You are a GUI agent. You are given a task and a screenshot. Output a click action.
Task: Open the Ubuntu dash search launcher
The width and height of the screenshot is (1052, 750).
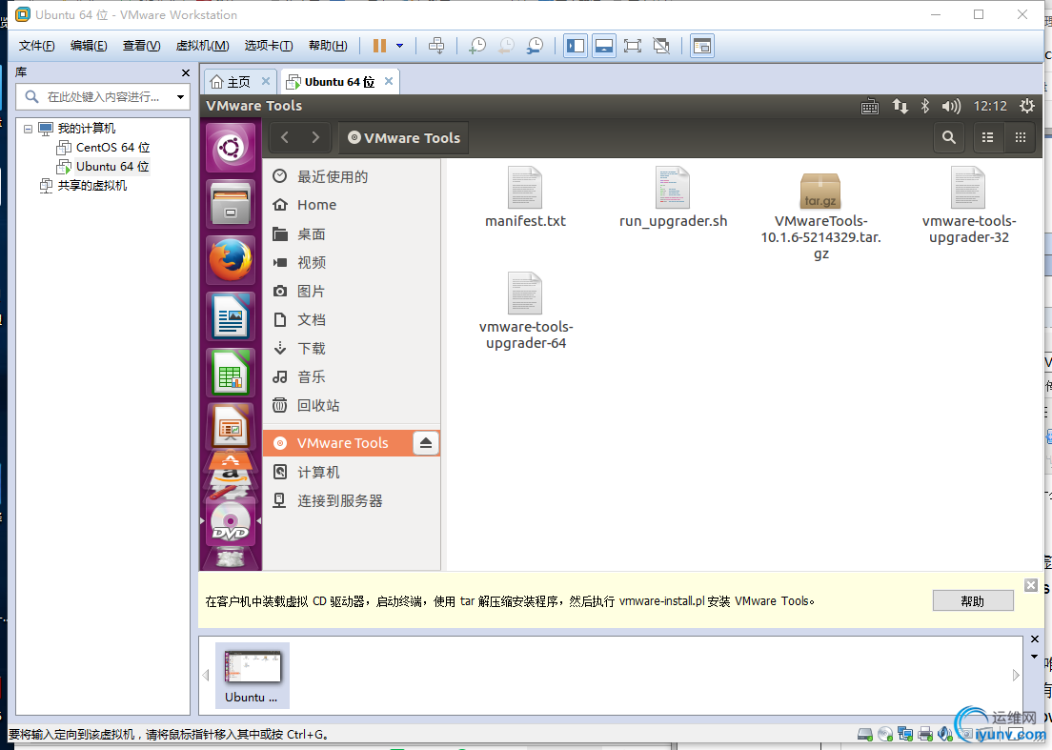231,148
